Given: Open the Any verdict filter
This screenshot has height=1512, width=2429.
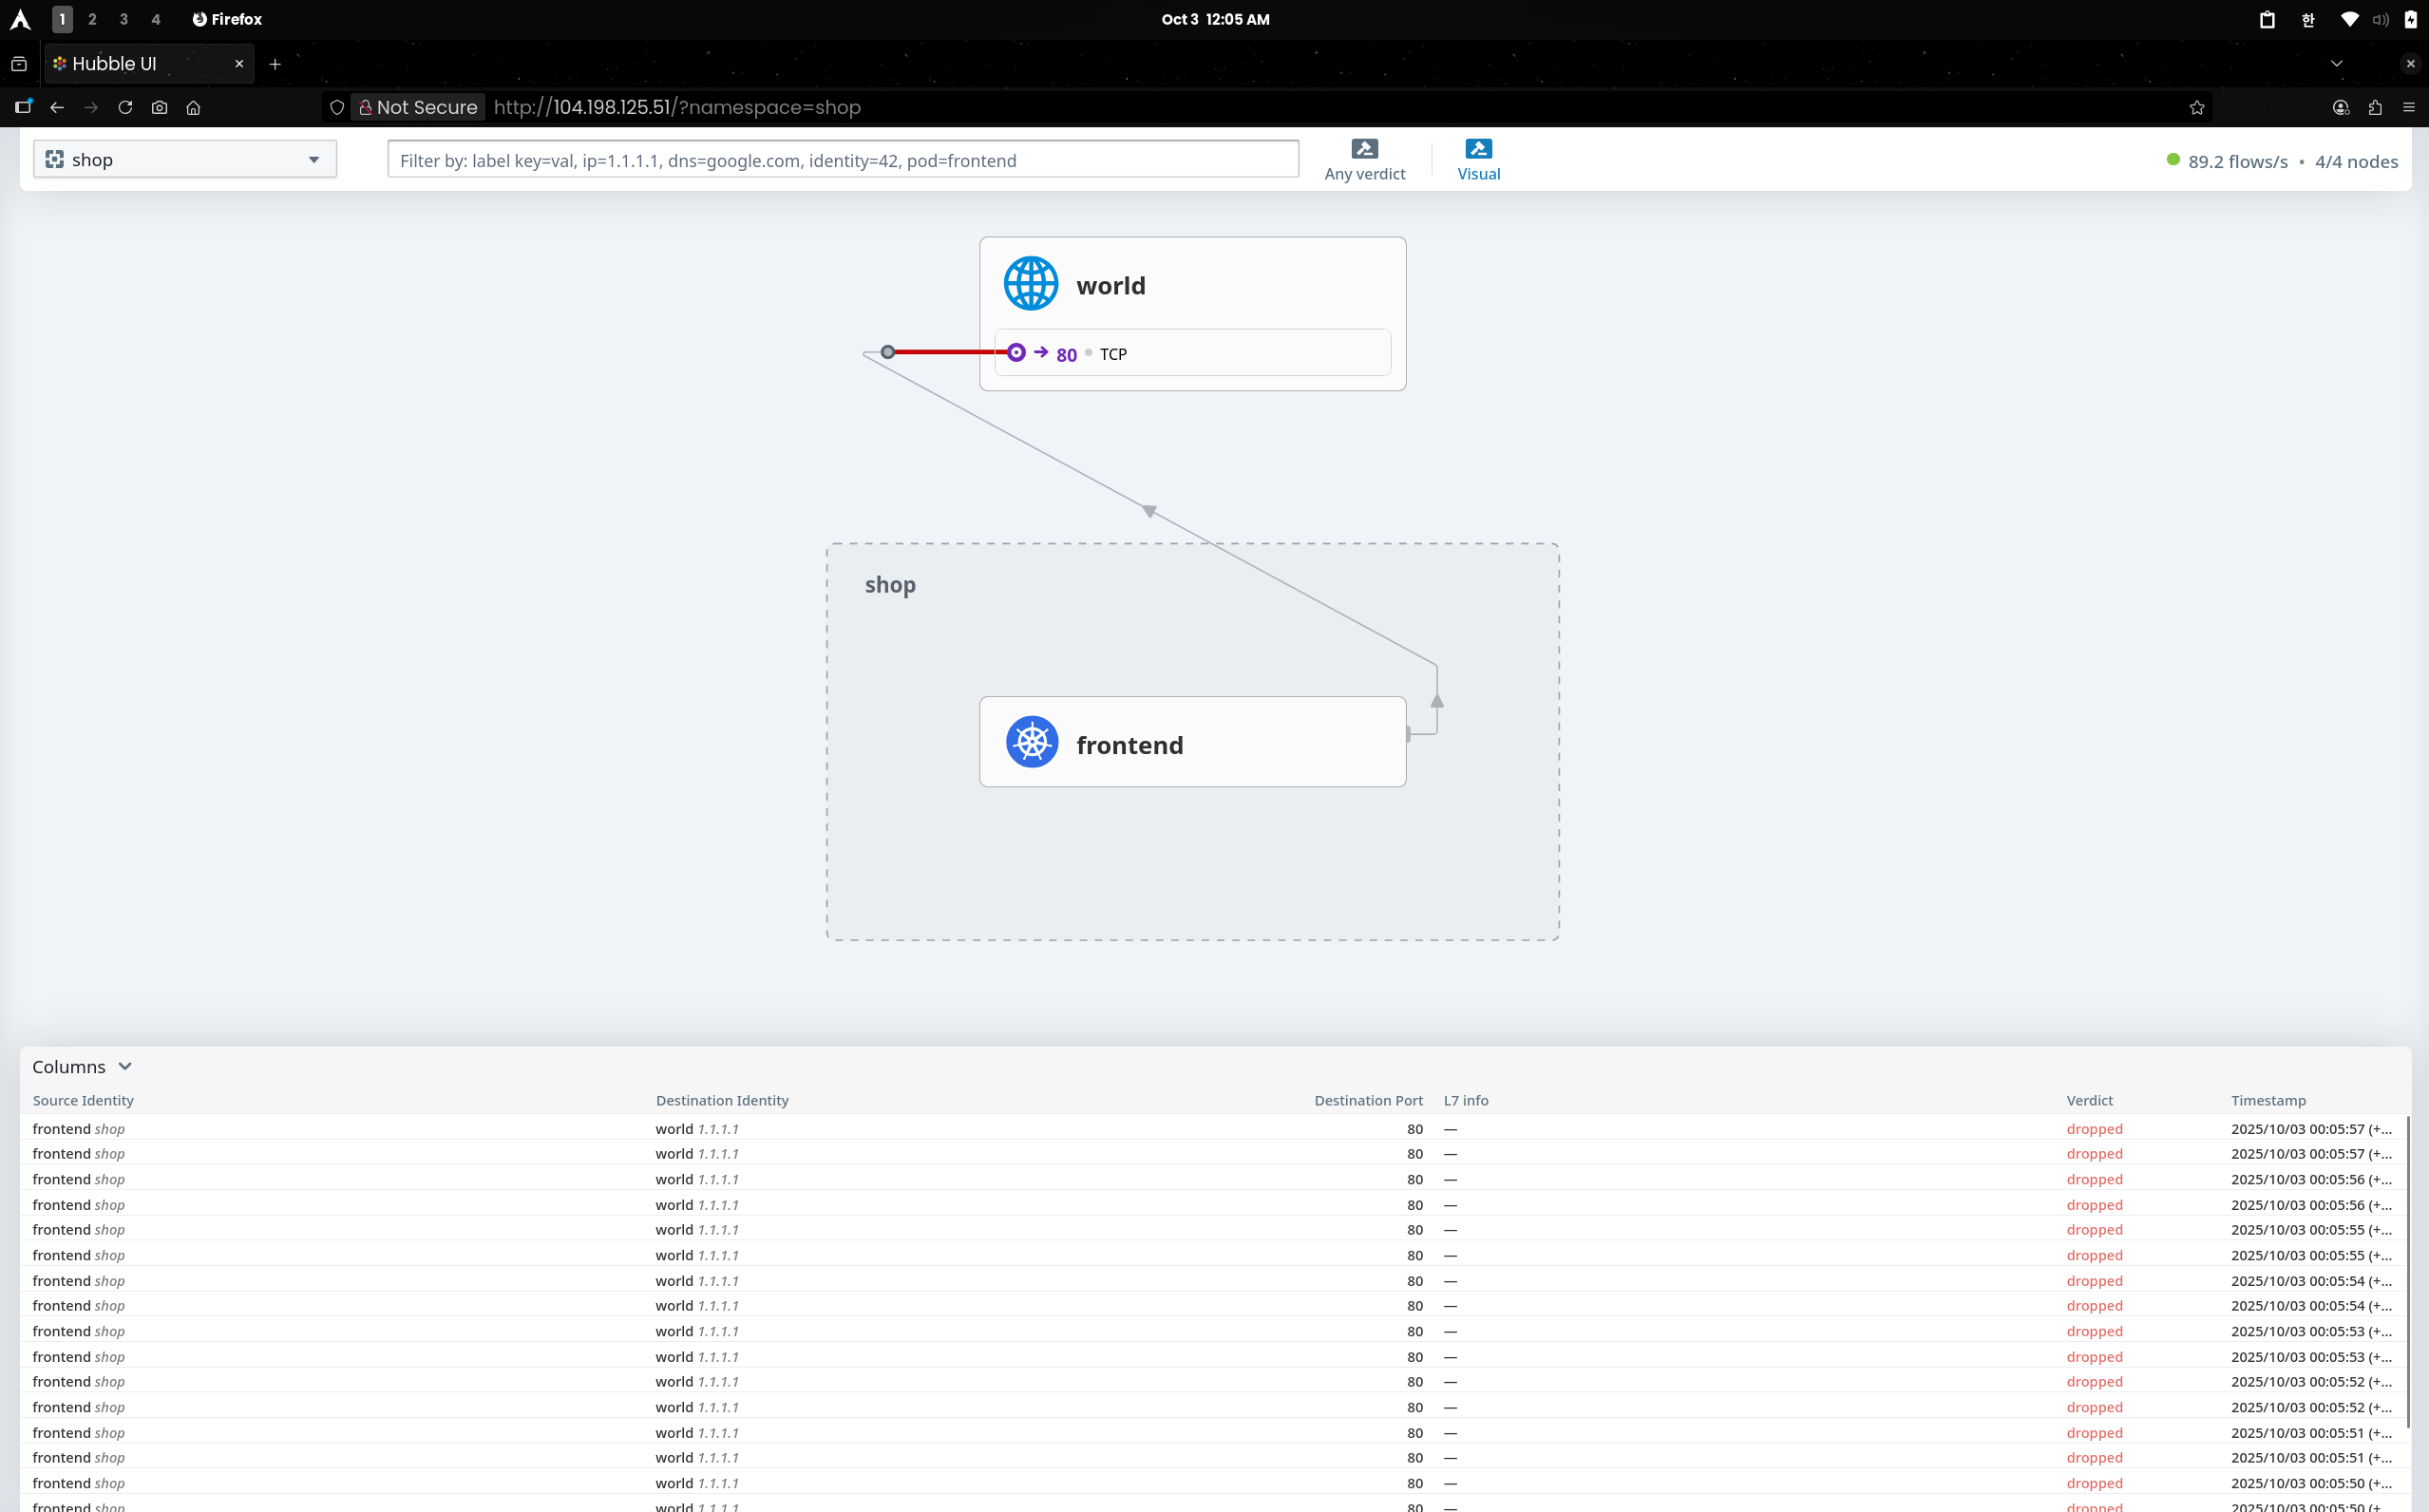Looking at the screenshot, I should [1364, 160].
